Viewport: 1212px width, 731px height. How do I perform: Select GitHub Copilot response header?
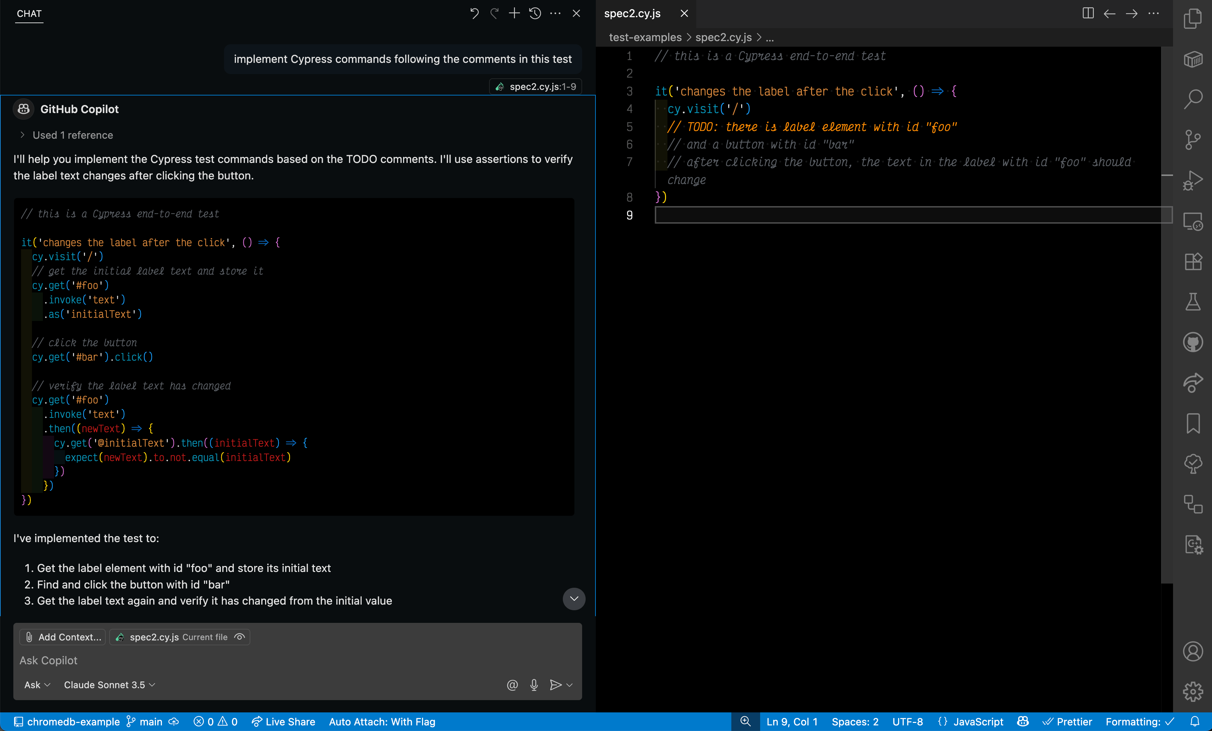79,109
